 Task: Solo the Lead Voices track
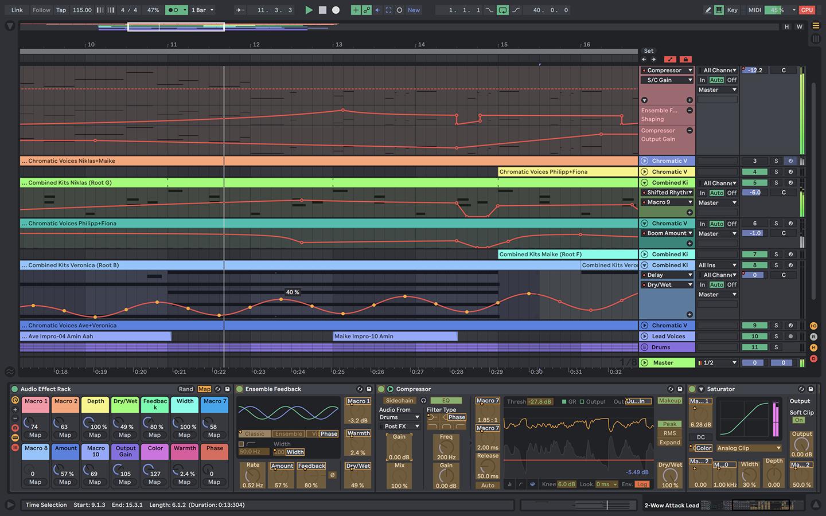pyautogui.click(x=776, y=337)
